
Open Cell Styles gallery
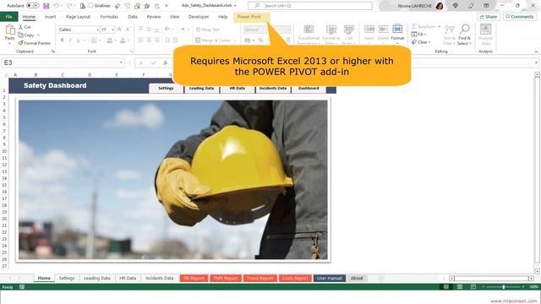349,35
